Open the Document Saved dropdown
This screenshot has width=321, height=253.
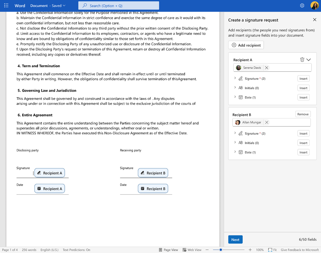coord(48,6)
